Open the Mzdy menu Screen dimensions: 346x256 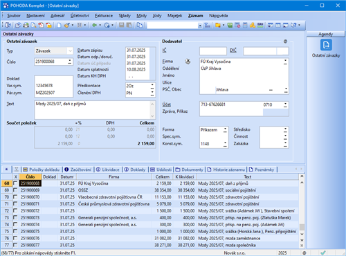click(141, 16)
